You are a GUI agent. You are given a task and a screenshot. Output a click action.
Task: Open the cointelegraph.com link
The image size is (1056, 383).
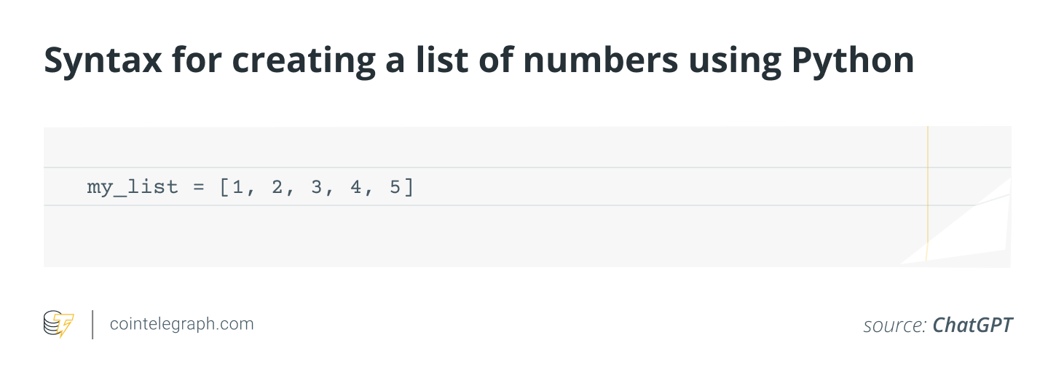181,324
